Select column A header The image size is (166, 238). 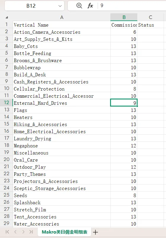click(x=62, y=17)
